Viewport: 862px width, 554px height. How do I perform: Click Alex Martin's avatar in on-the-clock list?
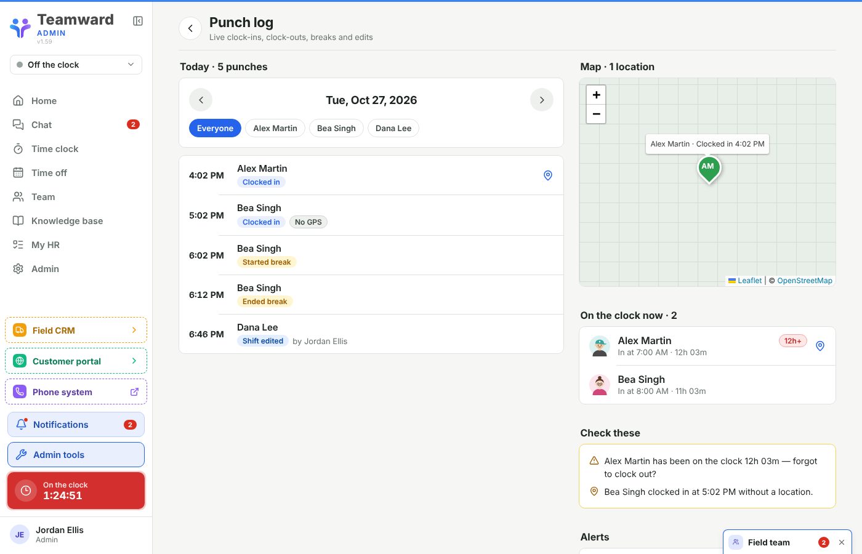coord(600,346)
